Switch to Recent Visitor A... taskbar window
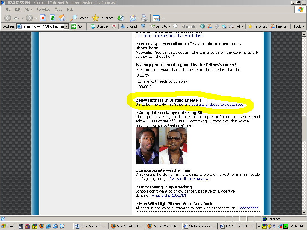307x230 pixels. tap(164, 226)
